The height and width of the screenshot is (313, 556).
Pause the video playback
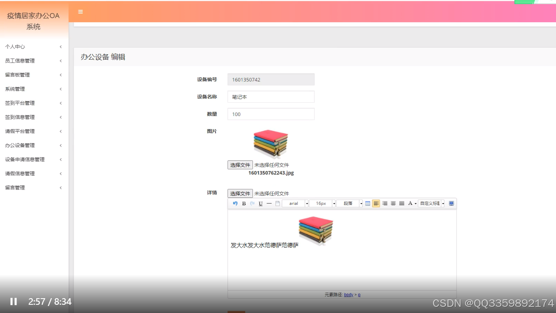[x=14, y=301]
